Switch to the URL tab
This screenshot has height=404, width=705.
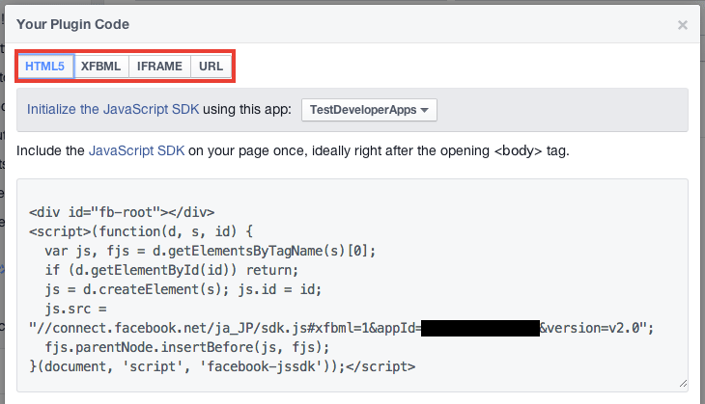pos(211,67)
